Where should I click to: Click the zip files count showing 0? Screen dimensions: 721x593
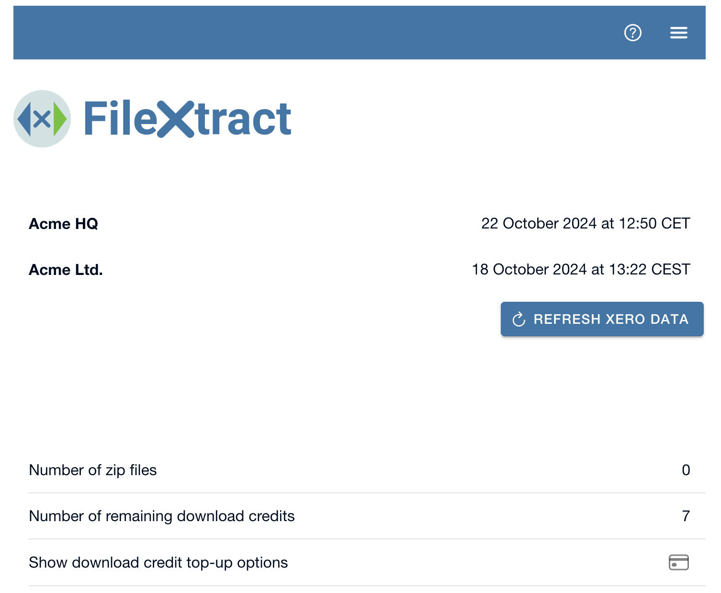pos(686,470)
